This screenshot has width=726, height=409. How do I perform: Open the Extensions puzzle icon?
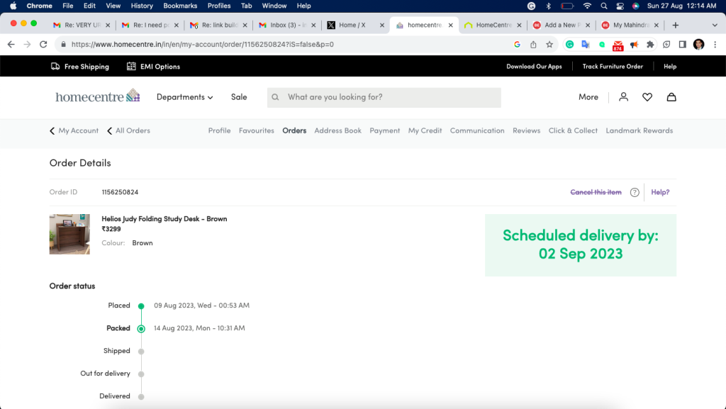(650, 45)
